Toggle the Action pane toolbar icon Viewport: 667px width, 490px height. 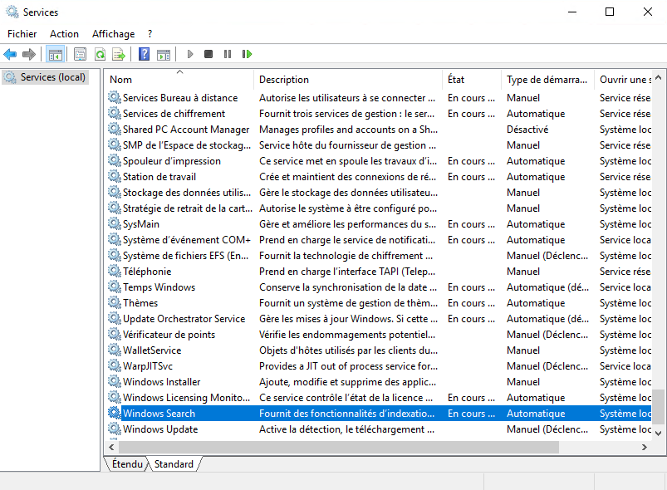tap(164, 54)
